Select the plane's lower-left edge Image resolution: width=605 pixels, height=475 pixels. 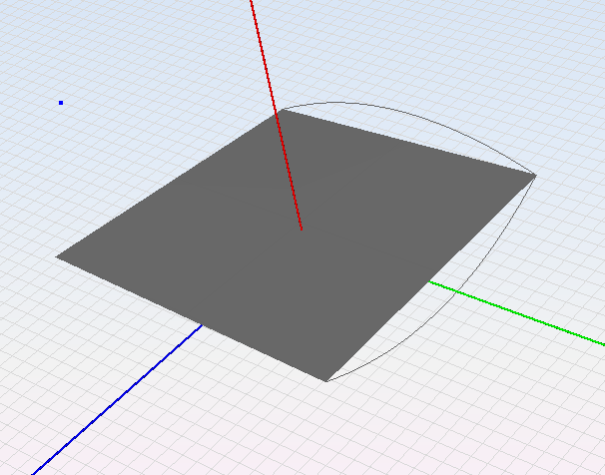pos(190,317)
